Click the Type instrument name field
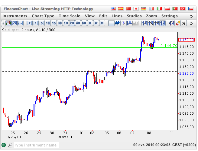This screenshot has width=198, height=151. pos(36,145)
